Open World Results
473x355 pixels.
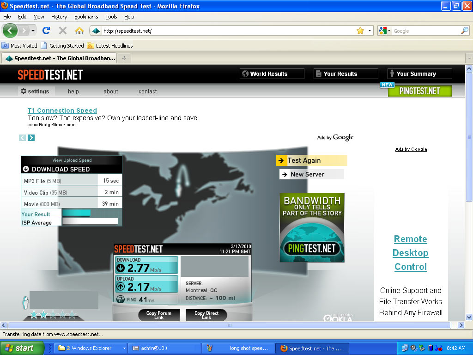click(x=272, y=73)
